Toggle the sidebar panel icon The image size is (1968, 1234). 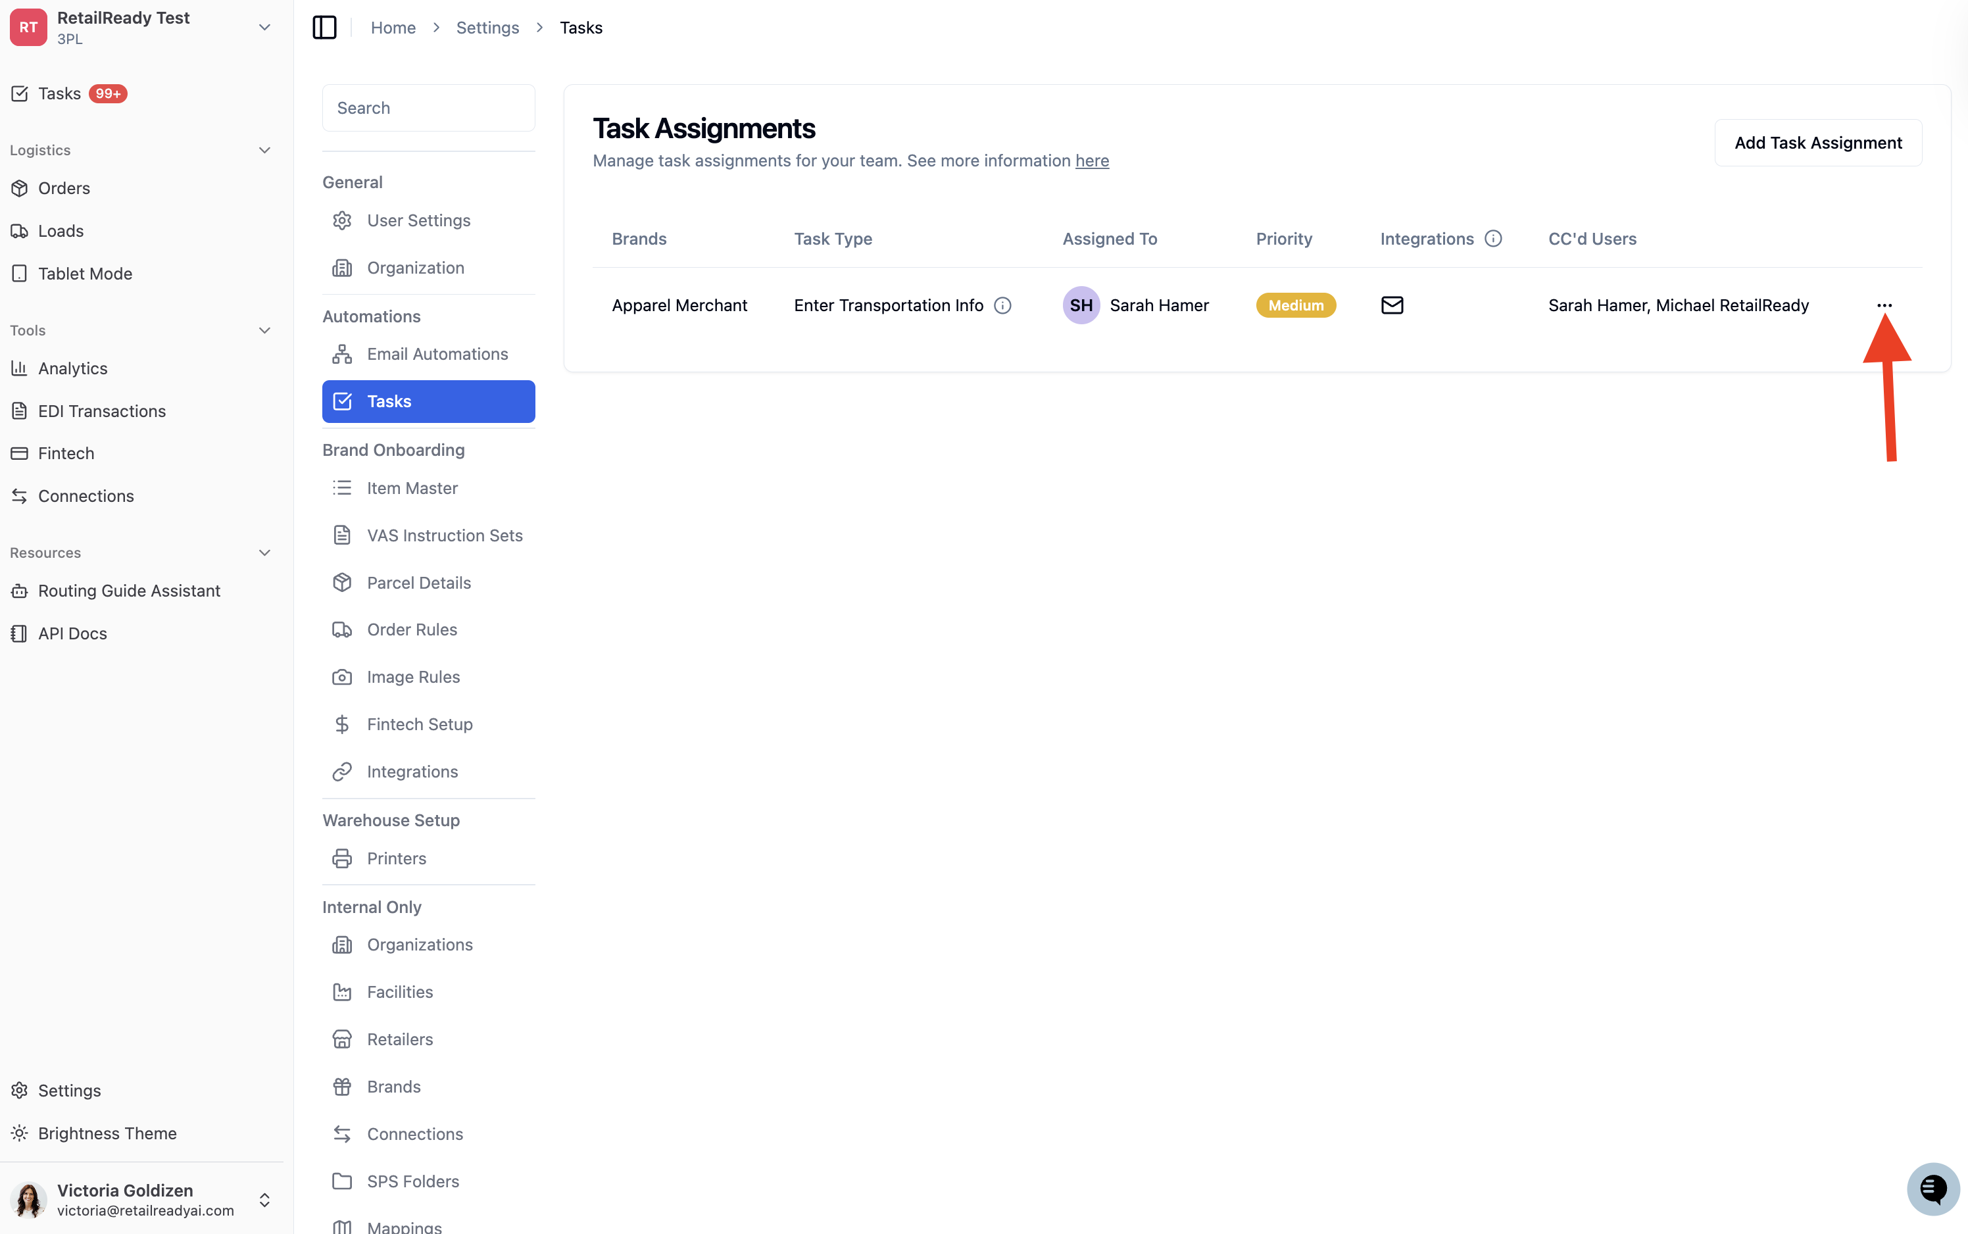(x=324, y=28)
